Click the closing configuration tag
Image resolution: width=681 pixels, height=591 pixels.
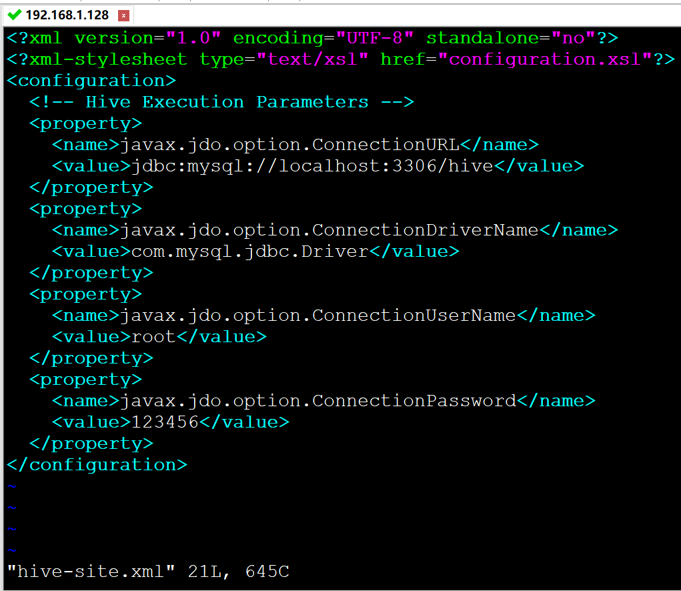[x=97, y=465]
